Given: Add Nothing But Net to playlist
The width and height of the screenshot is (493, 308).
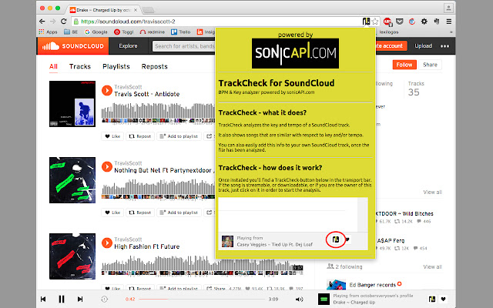Looking at the screenshot, I should click(179, 213).
